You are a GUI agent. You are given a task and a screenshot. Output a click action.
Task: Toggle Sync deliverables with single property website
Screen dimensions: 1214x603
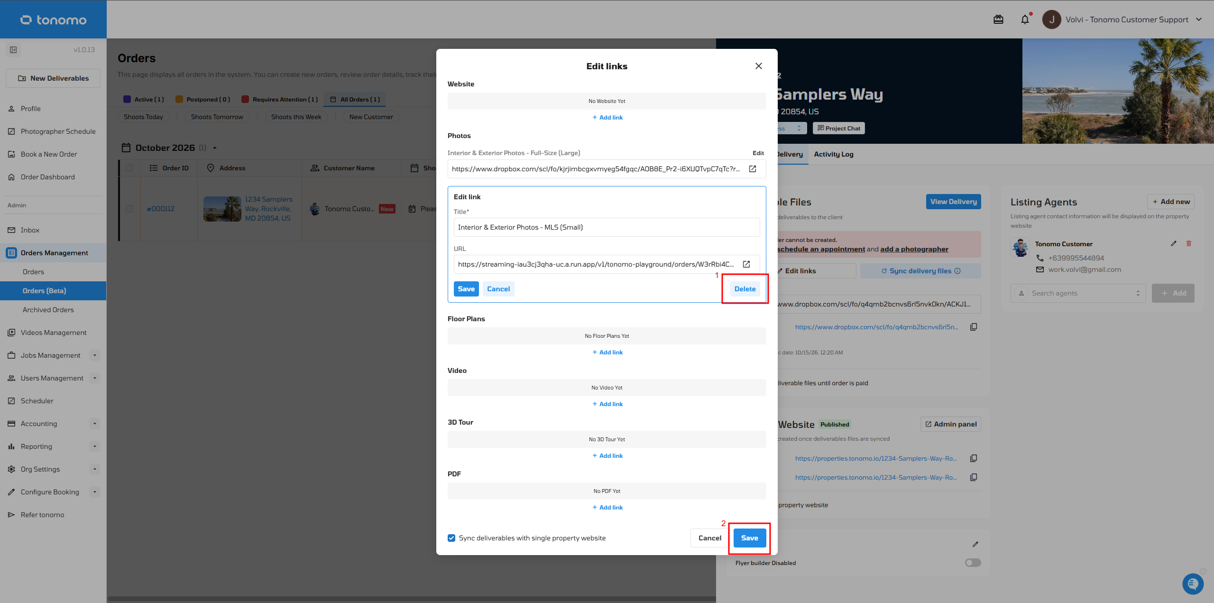tap(451, 538)
